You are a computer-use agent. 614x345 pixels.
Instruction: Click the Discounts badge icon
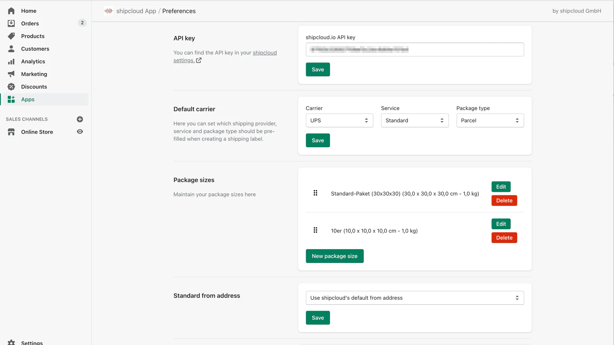[11, 87]
